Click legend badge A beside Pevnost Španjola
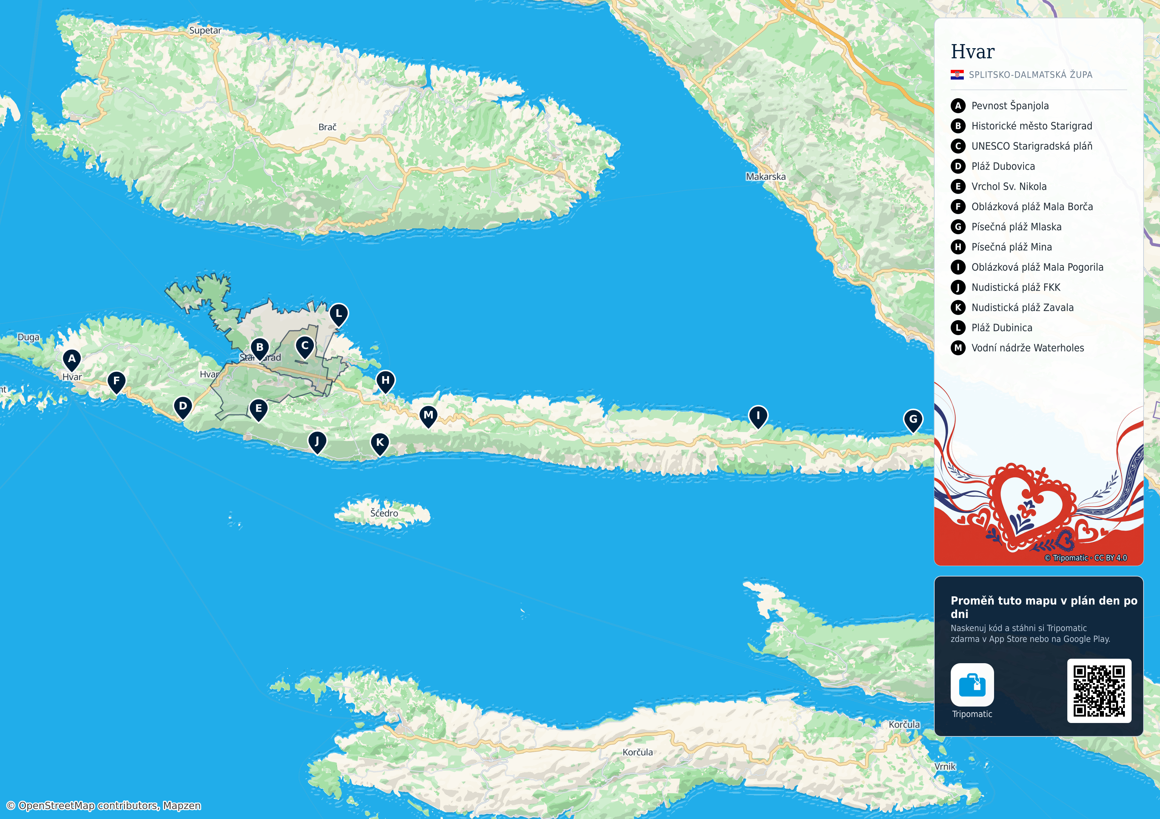1160x819 pixels. (958, 106)
